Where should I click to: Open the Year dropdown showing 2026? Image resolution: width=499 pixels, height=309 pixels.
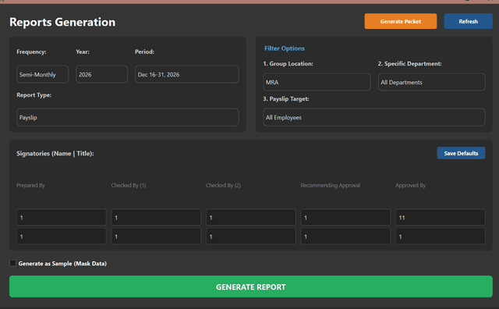click(101, 75)
